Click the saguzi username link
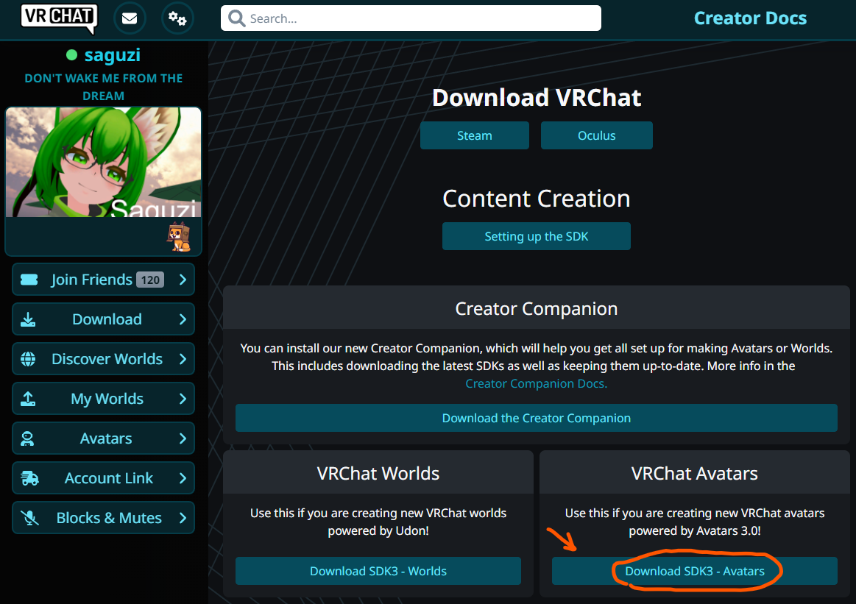The height and width of the screenshot is (604, 856). (113, 55)
